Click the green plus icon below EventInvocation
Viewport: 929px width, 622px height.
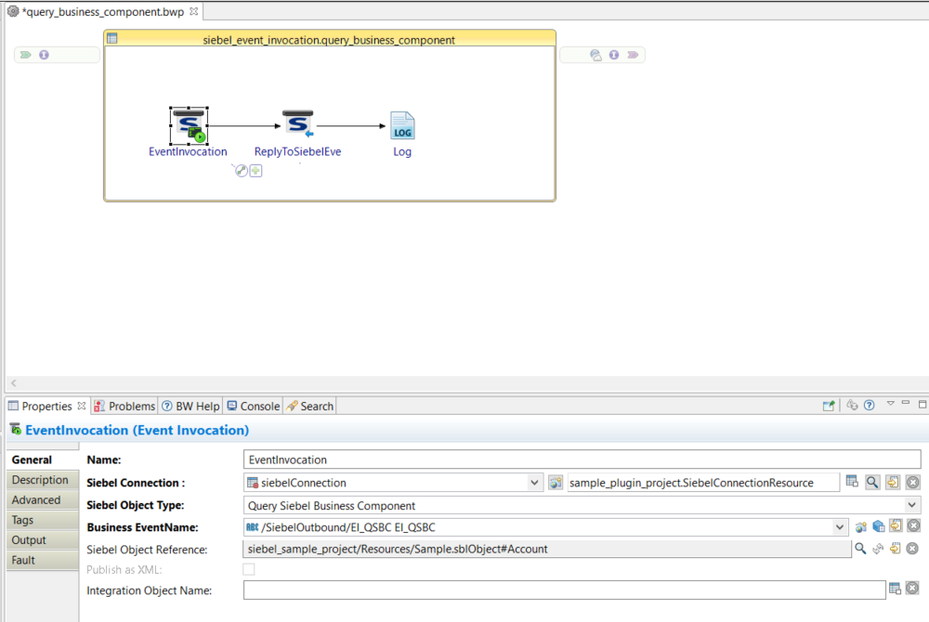tap(256, 171)
